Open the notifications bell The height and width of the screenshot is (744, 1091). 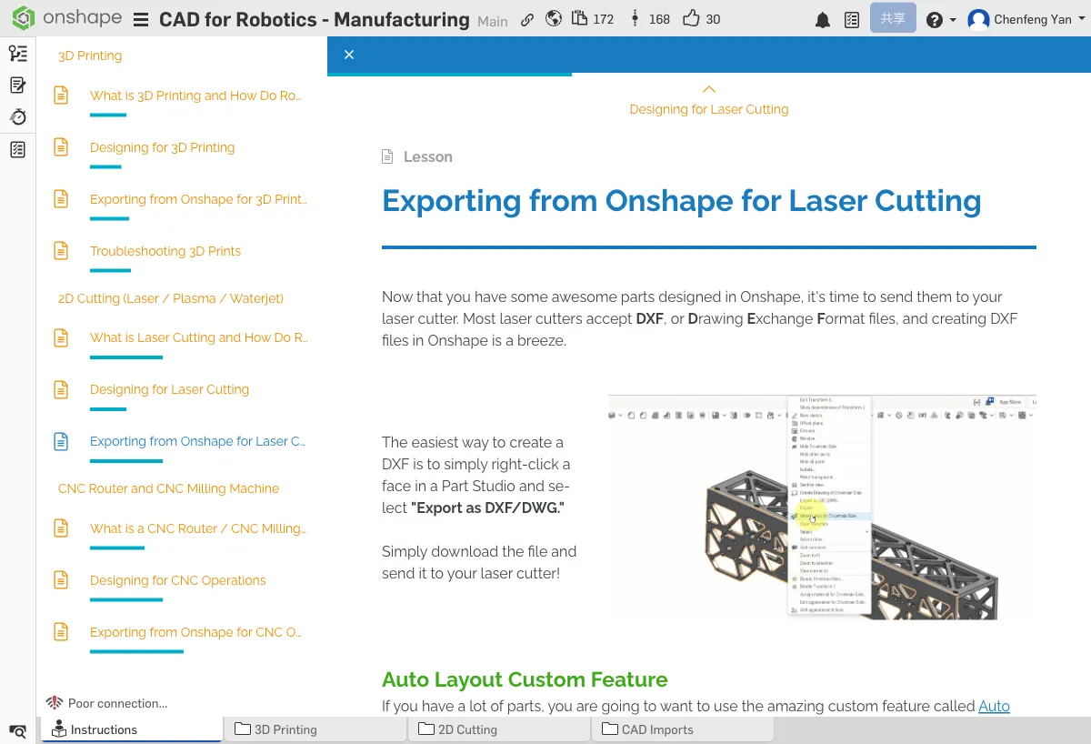coord(823,20)
